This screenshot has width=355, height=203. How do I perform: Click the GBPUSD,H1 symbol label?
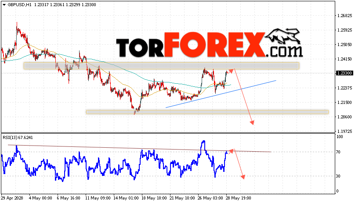(20, 5)
